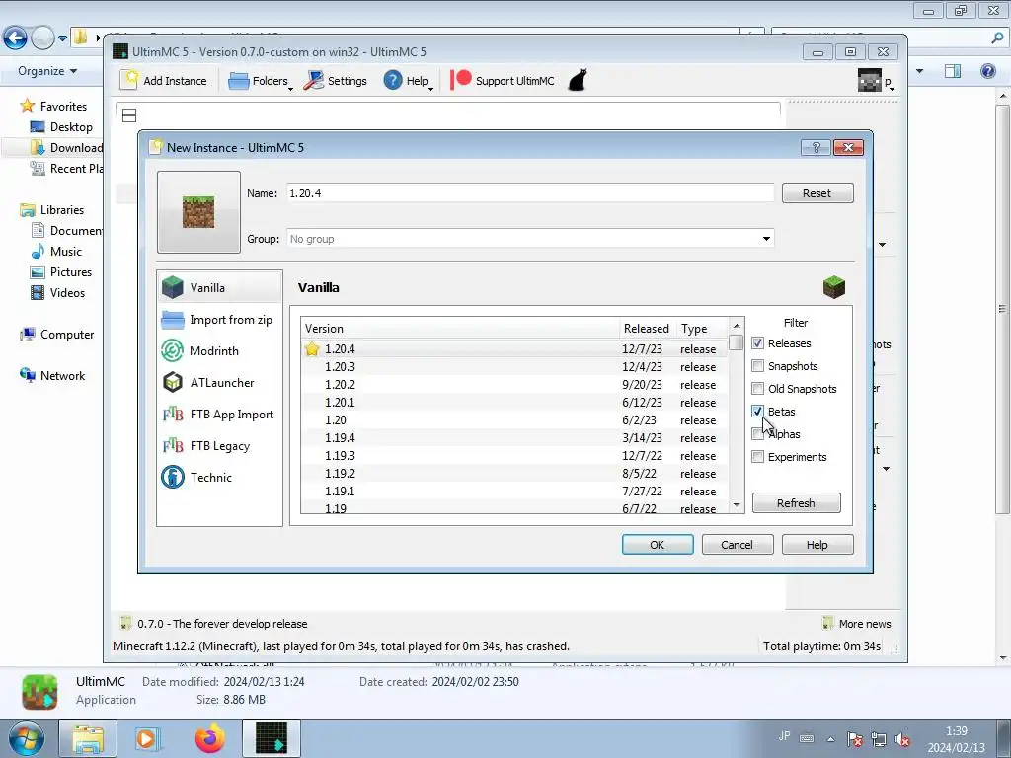1011x758 pixels.
Task: Select Modrinth in the sidebar
Action: pos(220,351)
